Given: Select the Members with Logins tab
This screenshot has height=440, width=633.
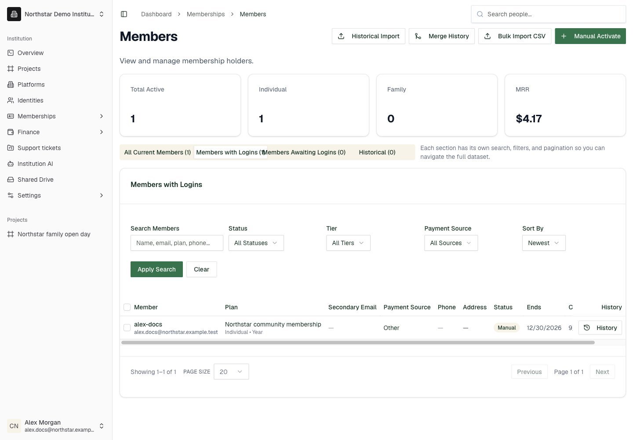Looking at the screenshot, I should [x=230, y=152].
